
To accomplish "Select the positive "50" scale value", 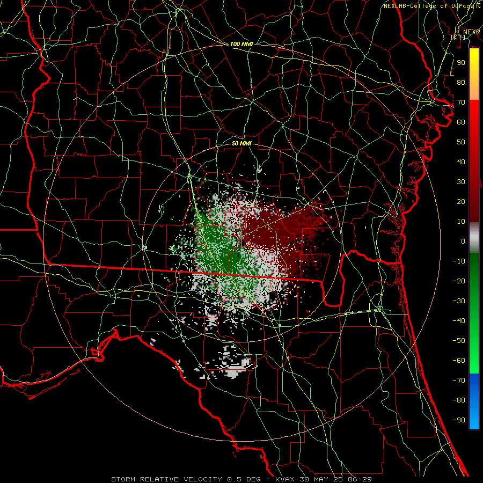I will pyautogui.click(x=461, y=142).
